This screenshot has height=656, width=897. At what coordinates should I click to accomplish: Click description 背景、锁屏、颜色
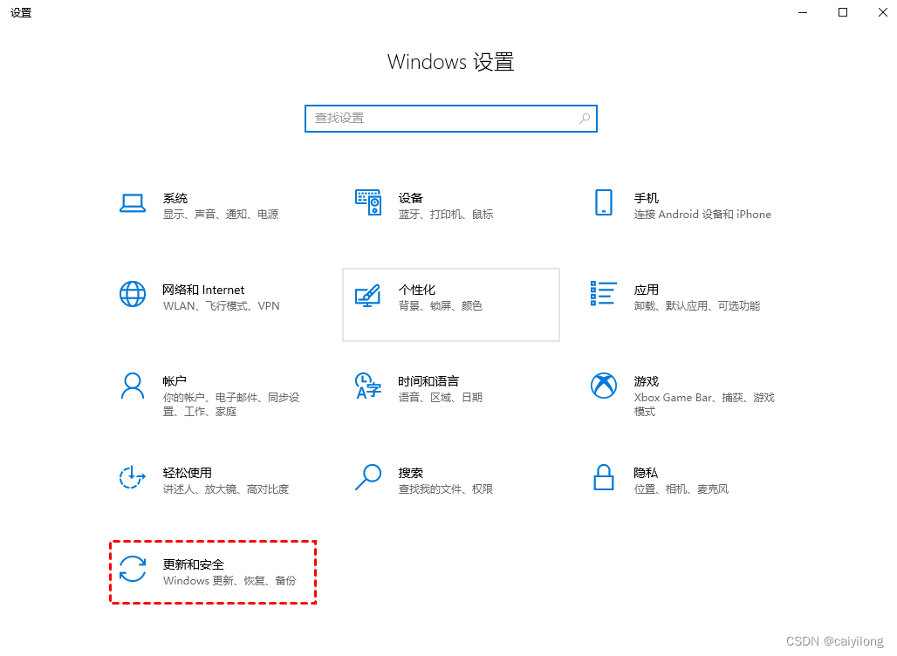(441, 306)
